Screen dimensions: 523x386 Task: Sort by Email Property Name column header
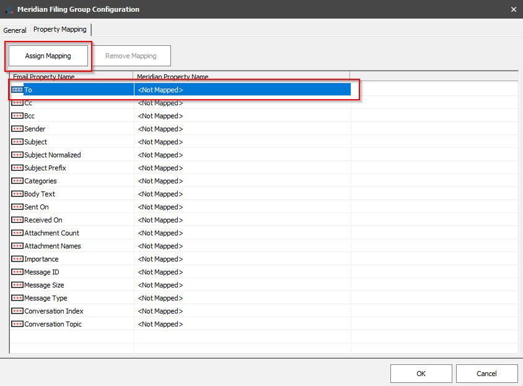(71, 76)
